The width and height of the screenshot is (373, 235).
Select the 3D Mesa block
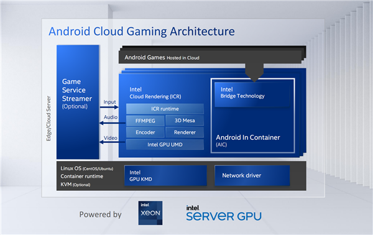click(185, 121)
